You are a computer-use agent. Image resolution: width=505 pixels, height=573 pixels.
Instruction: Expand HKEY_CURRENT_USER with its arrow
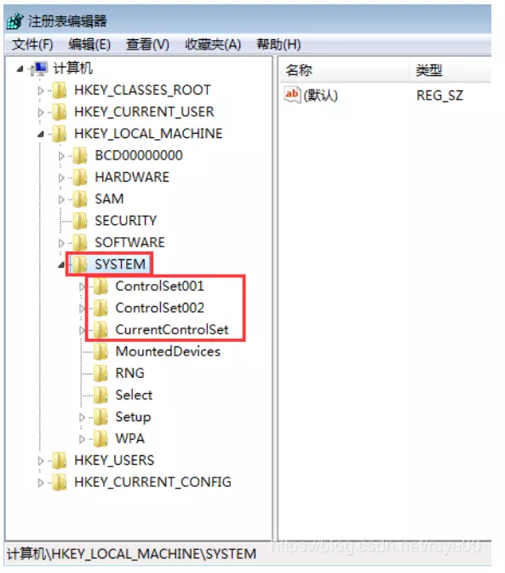pos(41,113)
